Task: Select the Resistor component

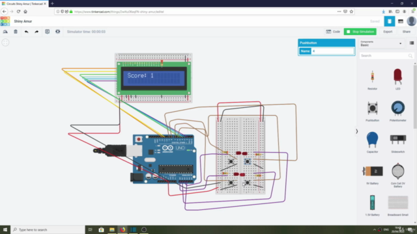Action: (372, 79)
